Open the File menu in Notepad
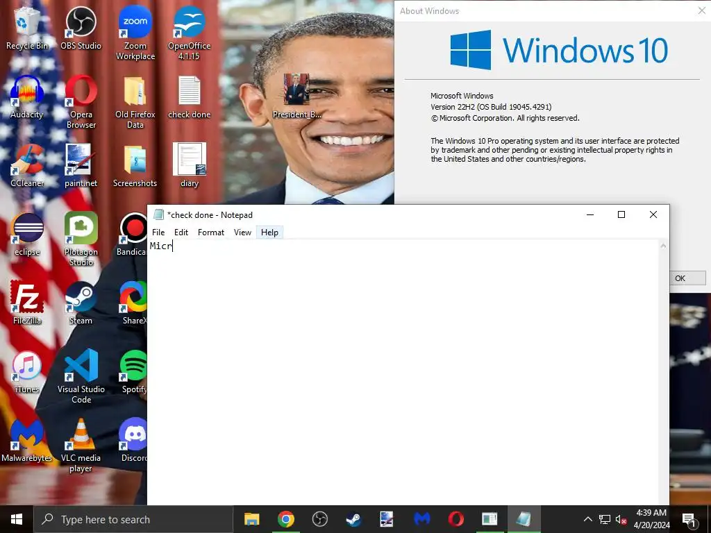Image resolution: width=711 pixels, height=533 pixels. 158,232
